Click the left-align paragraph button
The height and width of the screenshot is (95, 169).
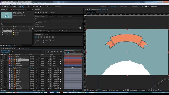point(36,37)
